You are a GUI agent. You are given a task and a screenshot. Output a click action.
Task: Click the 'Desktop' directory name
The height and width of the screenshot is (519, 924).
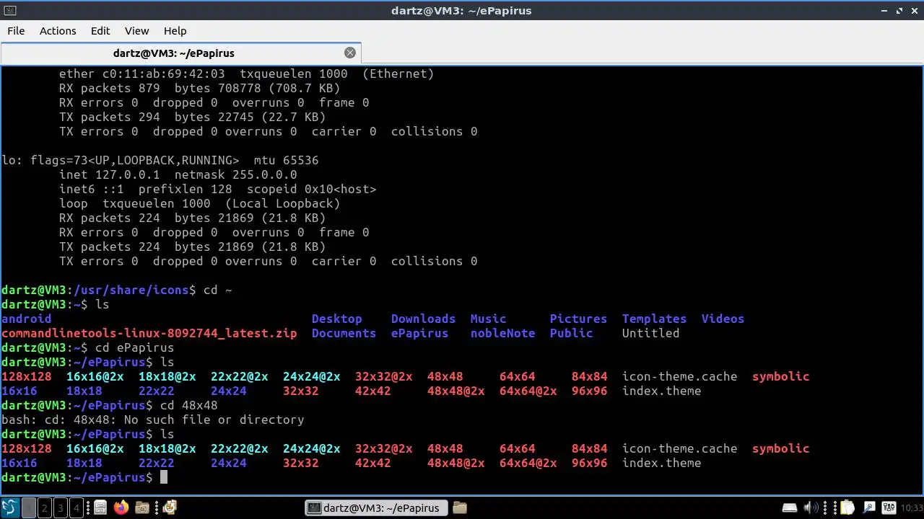tap(337, 319)
